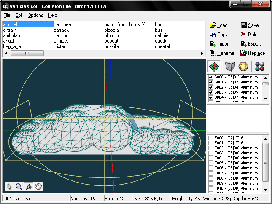The height and width of the screenshot is (204, 272).
Task: Select bobcat in collision list
Action: [x=111, y=41]
